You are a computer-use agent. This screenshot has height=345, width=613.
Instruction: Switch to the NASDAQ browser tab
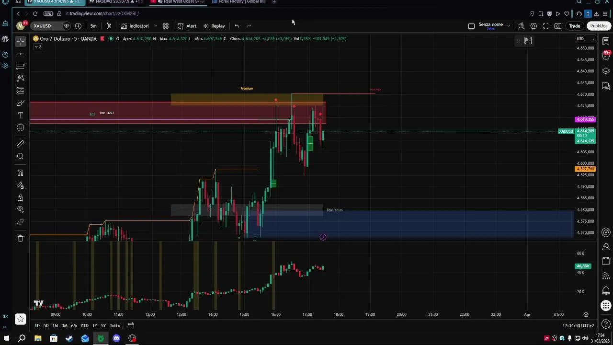point(117,2)
